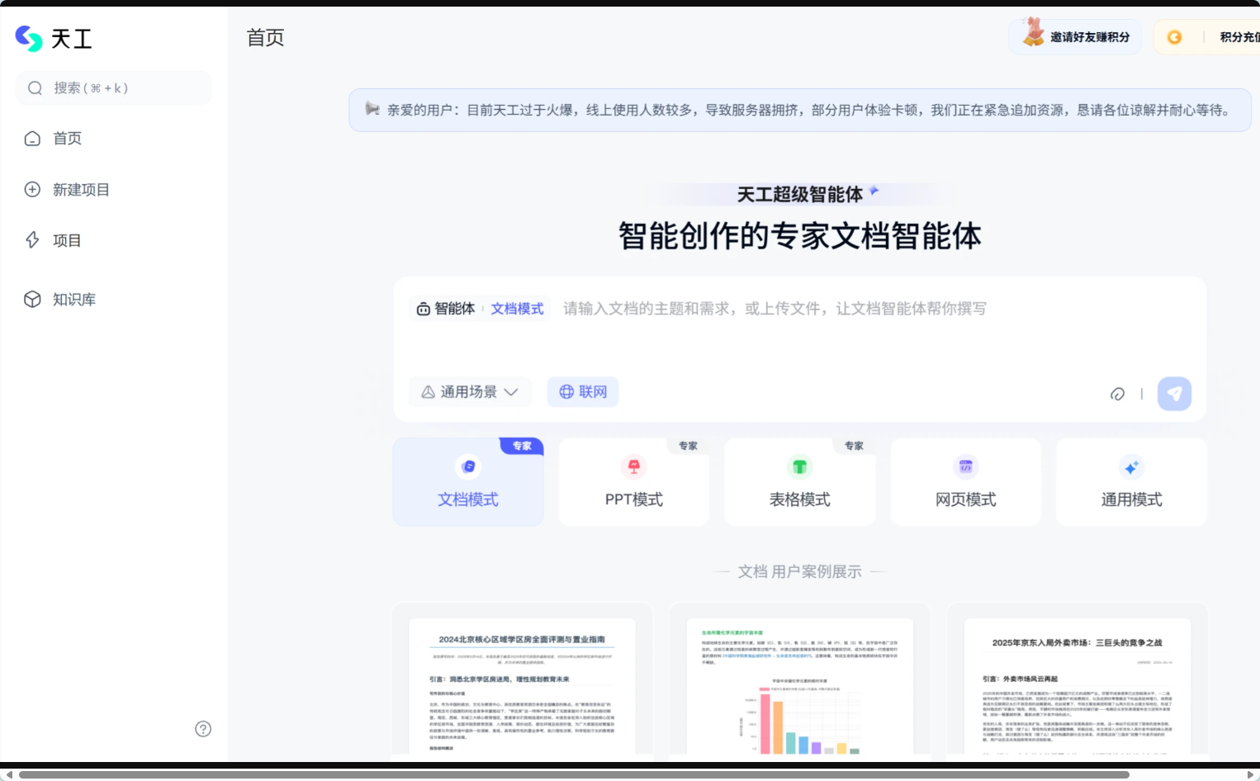Viewport: 1260px width, 781px height.
Task: Click the search magnifier icon
Action: (35, 88)
